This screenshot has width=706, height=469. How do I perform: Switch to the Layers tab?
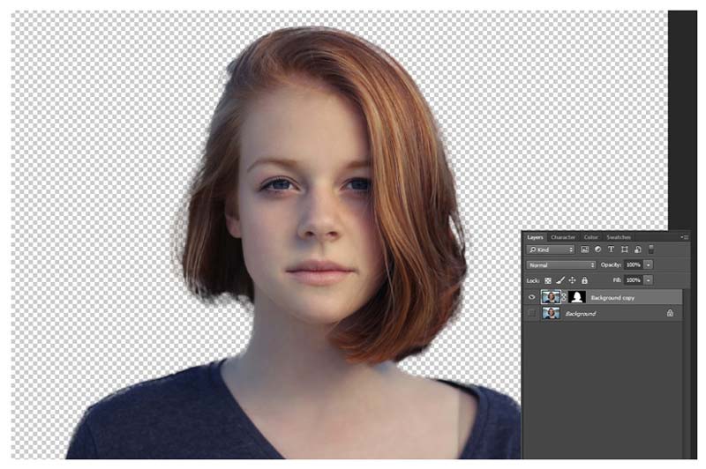(535, 237)
